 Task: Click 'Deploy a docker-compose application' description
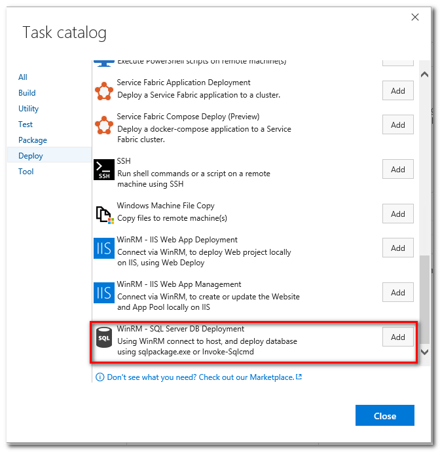click(204, 134)
